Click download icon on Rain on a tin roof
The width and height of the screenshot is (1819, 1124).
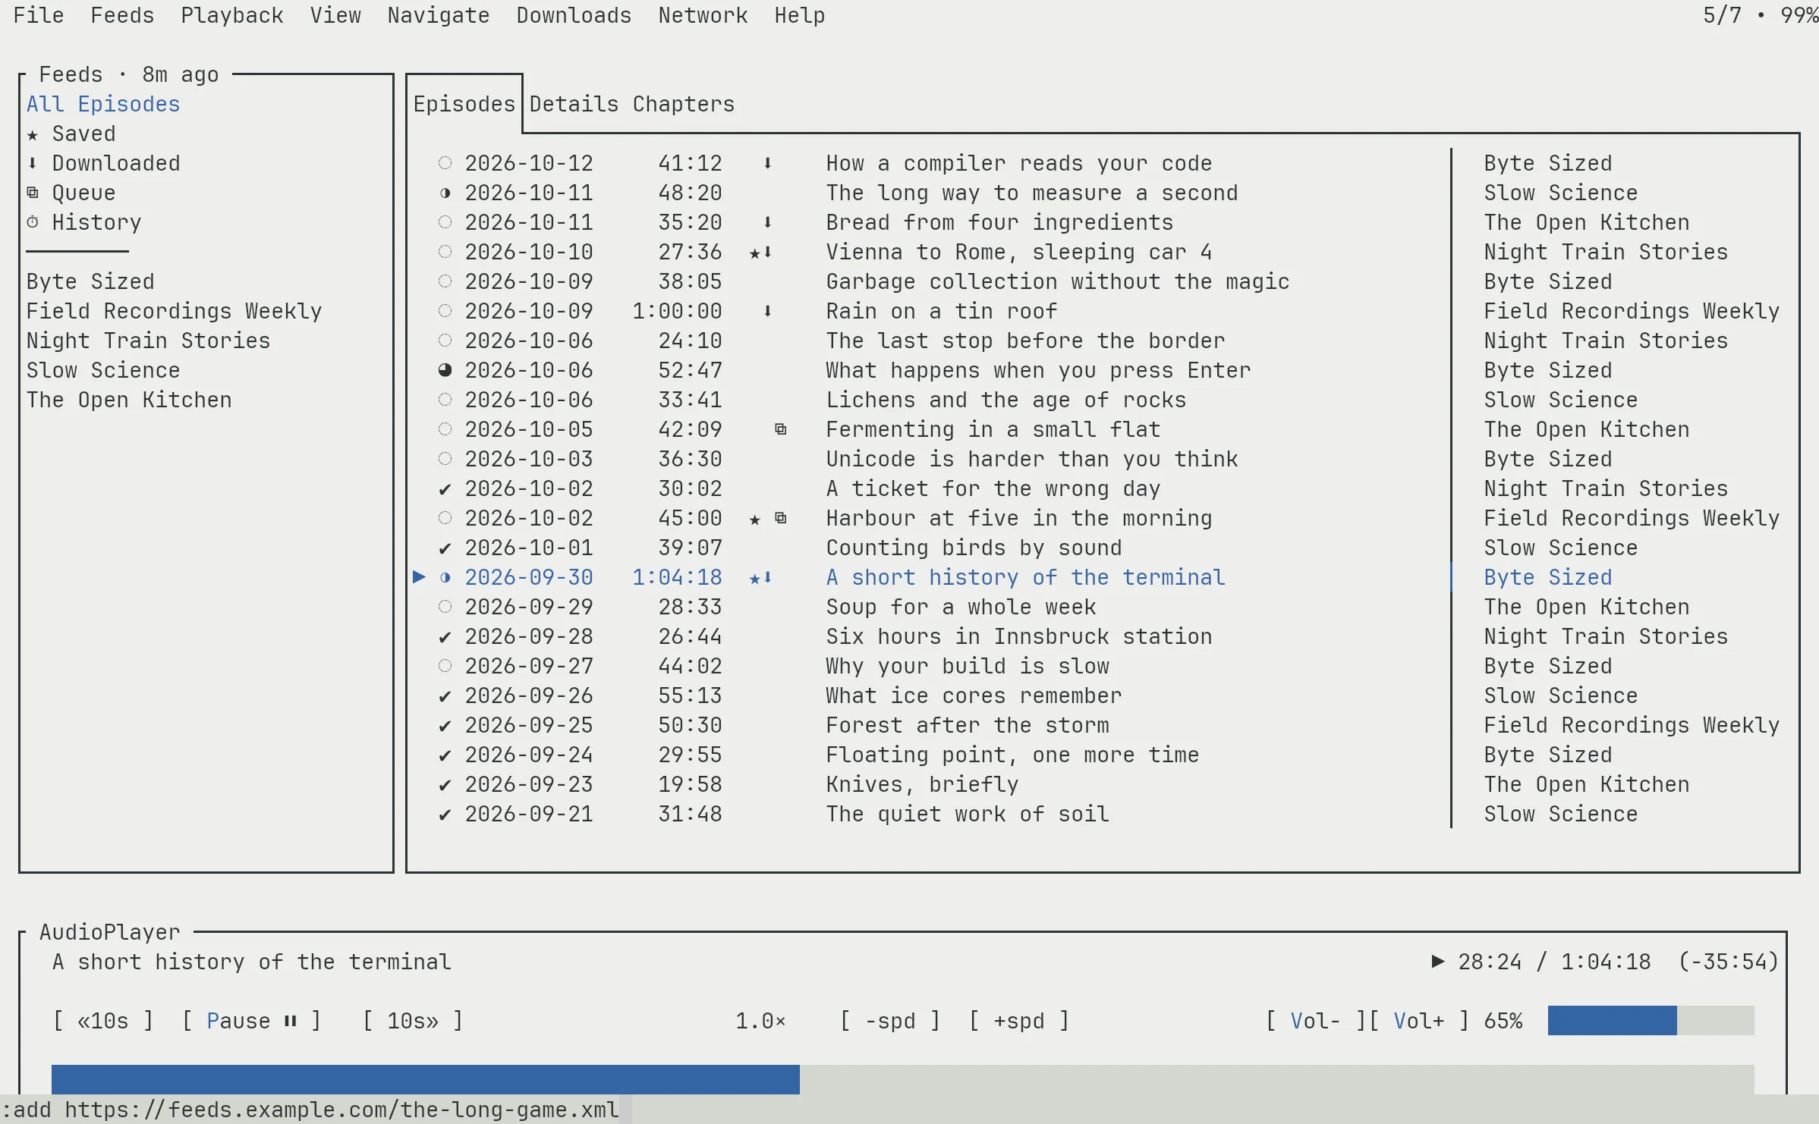tap(767, 312)
